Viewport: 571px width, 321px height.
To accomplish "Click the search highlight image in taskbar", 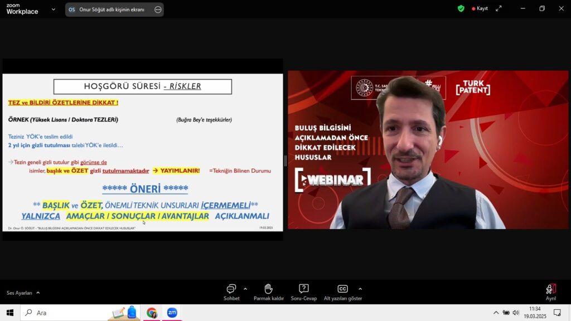I will [x=124, y=313].
